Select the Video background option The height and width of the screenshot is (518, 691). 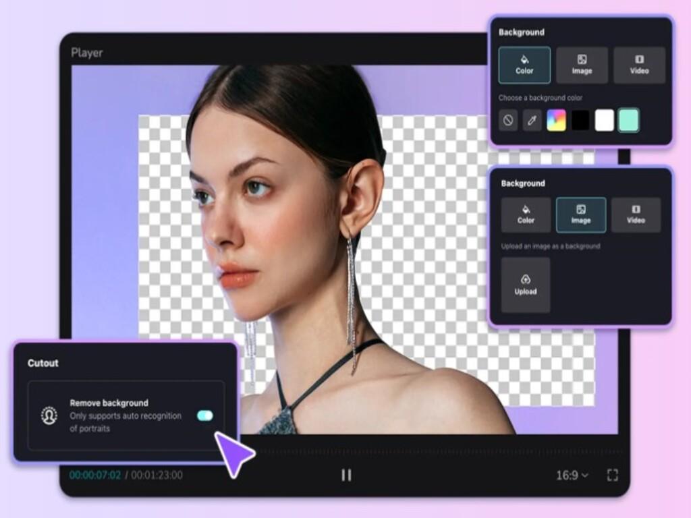click(x=639, y=65)
